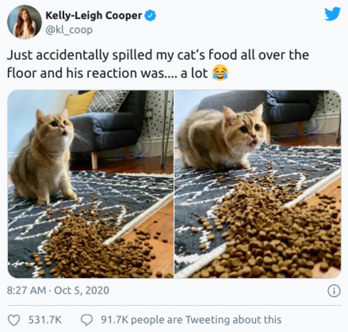This screenshot has width=348, height=332.
Task: Open the left photo of cat looking up
Action: pos(90,184)
